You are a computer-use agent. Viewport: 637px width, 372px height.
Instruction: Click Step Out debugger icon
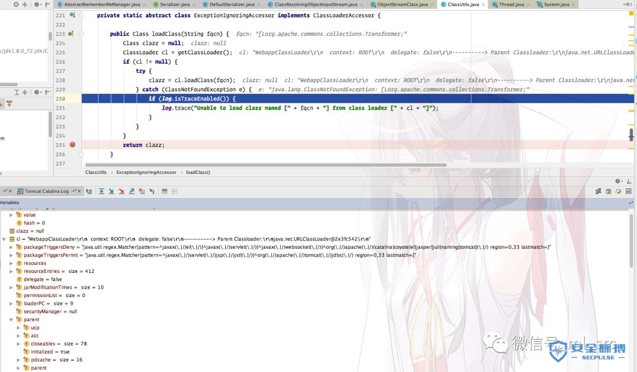coord(132,191)
